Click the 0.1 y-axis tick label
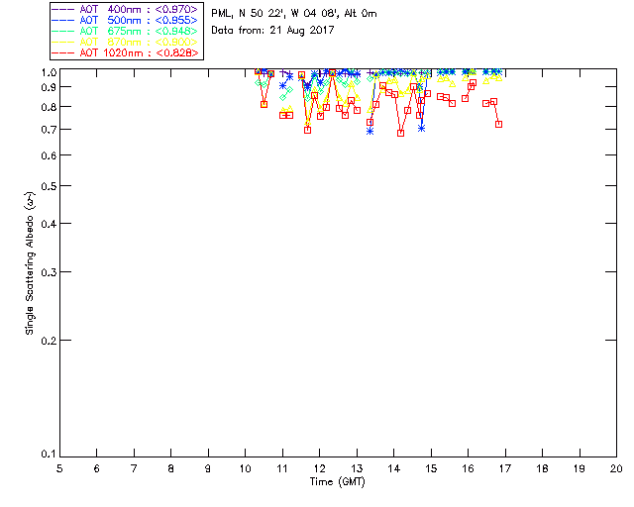The width and height of the screenshot is (634, 507). tap(49, 455)
